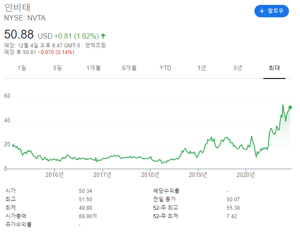
Task: Click the 52-주 최고 value 55.38
Action: [233, 208]
